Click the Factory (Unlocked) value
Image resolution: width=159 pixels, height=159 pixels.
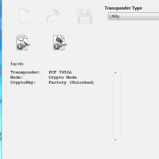pyautogui.click(x=71, y=82)
